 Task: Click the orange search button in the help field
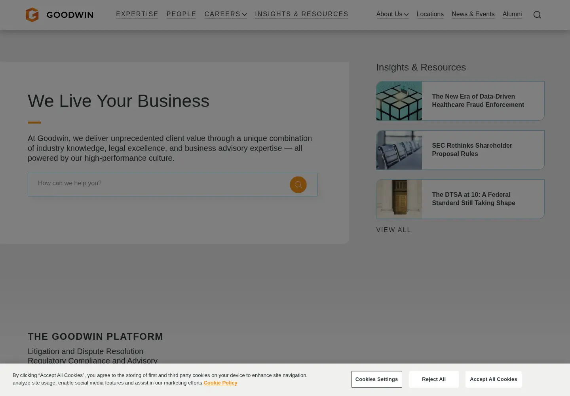point(298,185)
